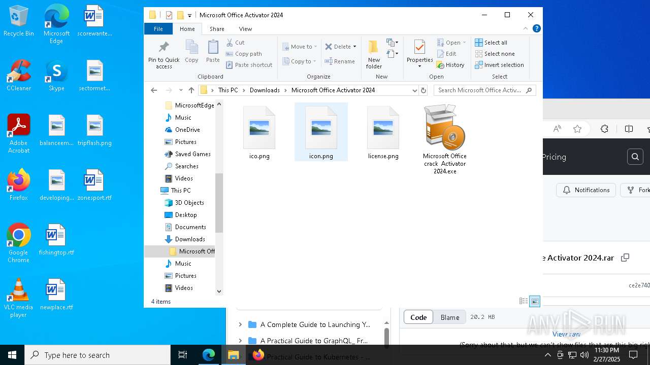
Task: Select license.png file
Action: coord(383,133)
